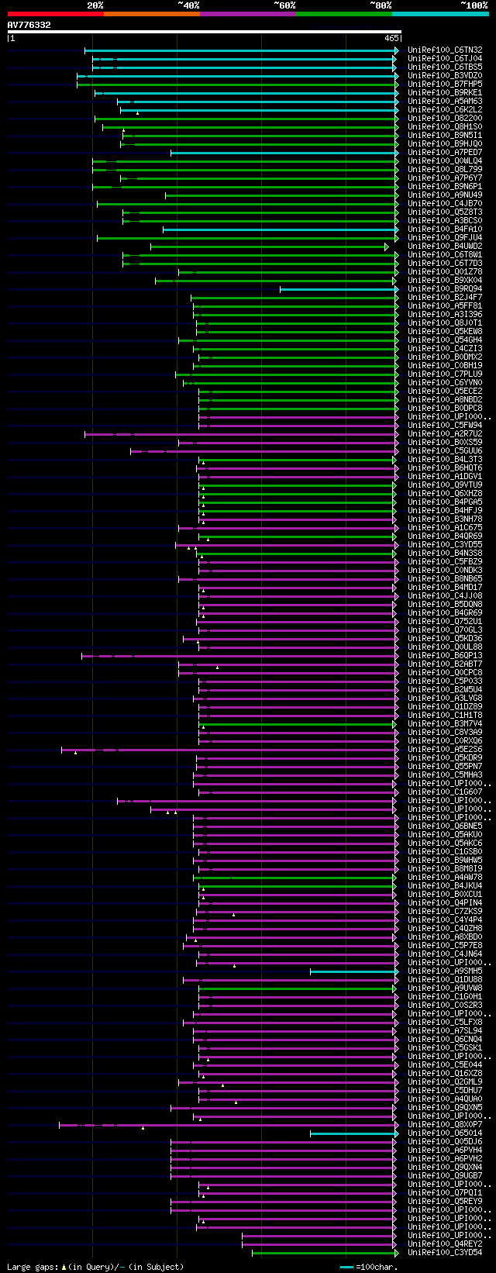Image resolution: width=496 pixels, height=1273 pixels.
Task: Click the cyan ~100% identity legend bar
Action: click(440, 14)
